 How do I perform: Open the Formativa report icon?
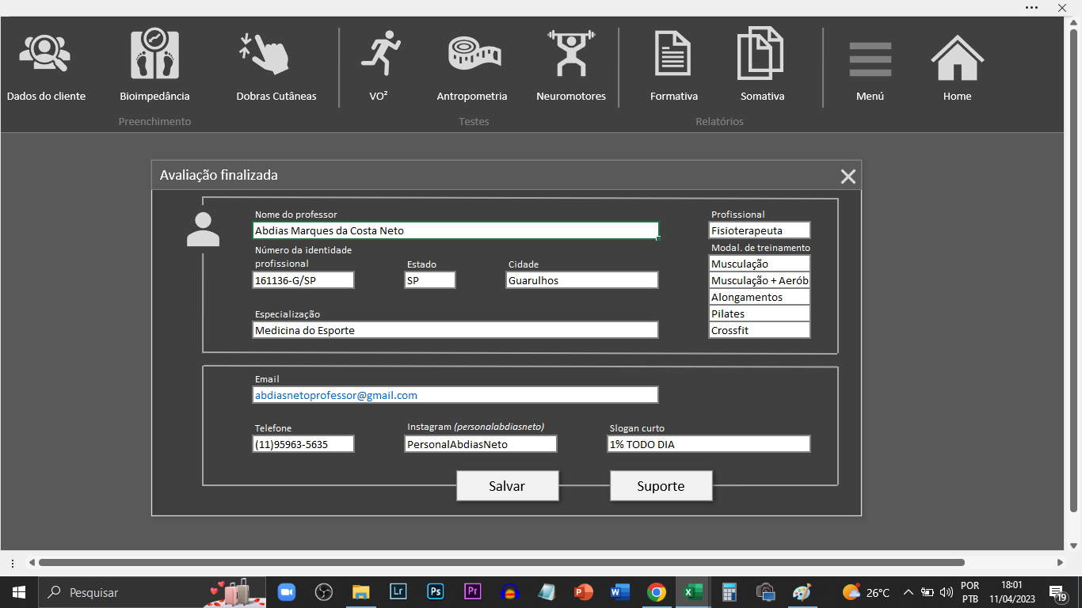pyautogui.click(x=673, y=55)
